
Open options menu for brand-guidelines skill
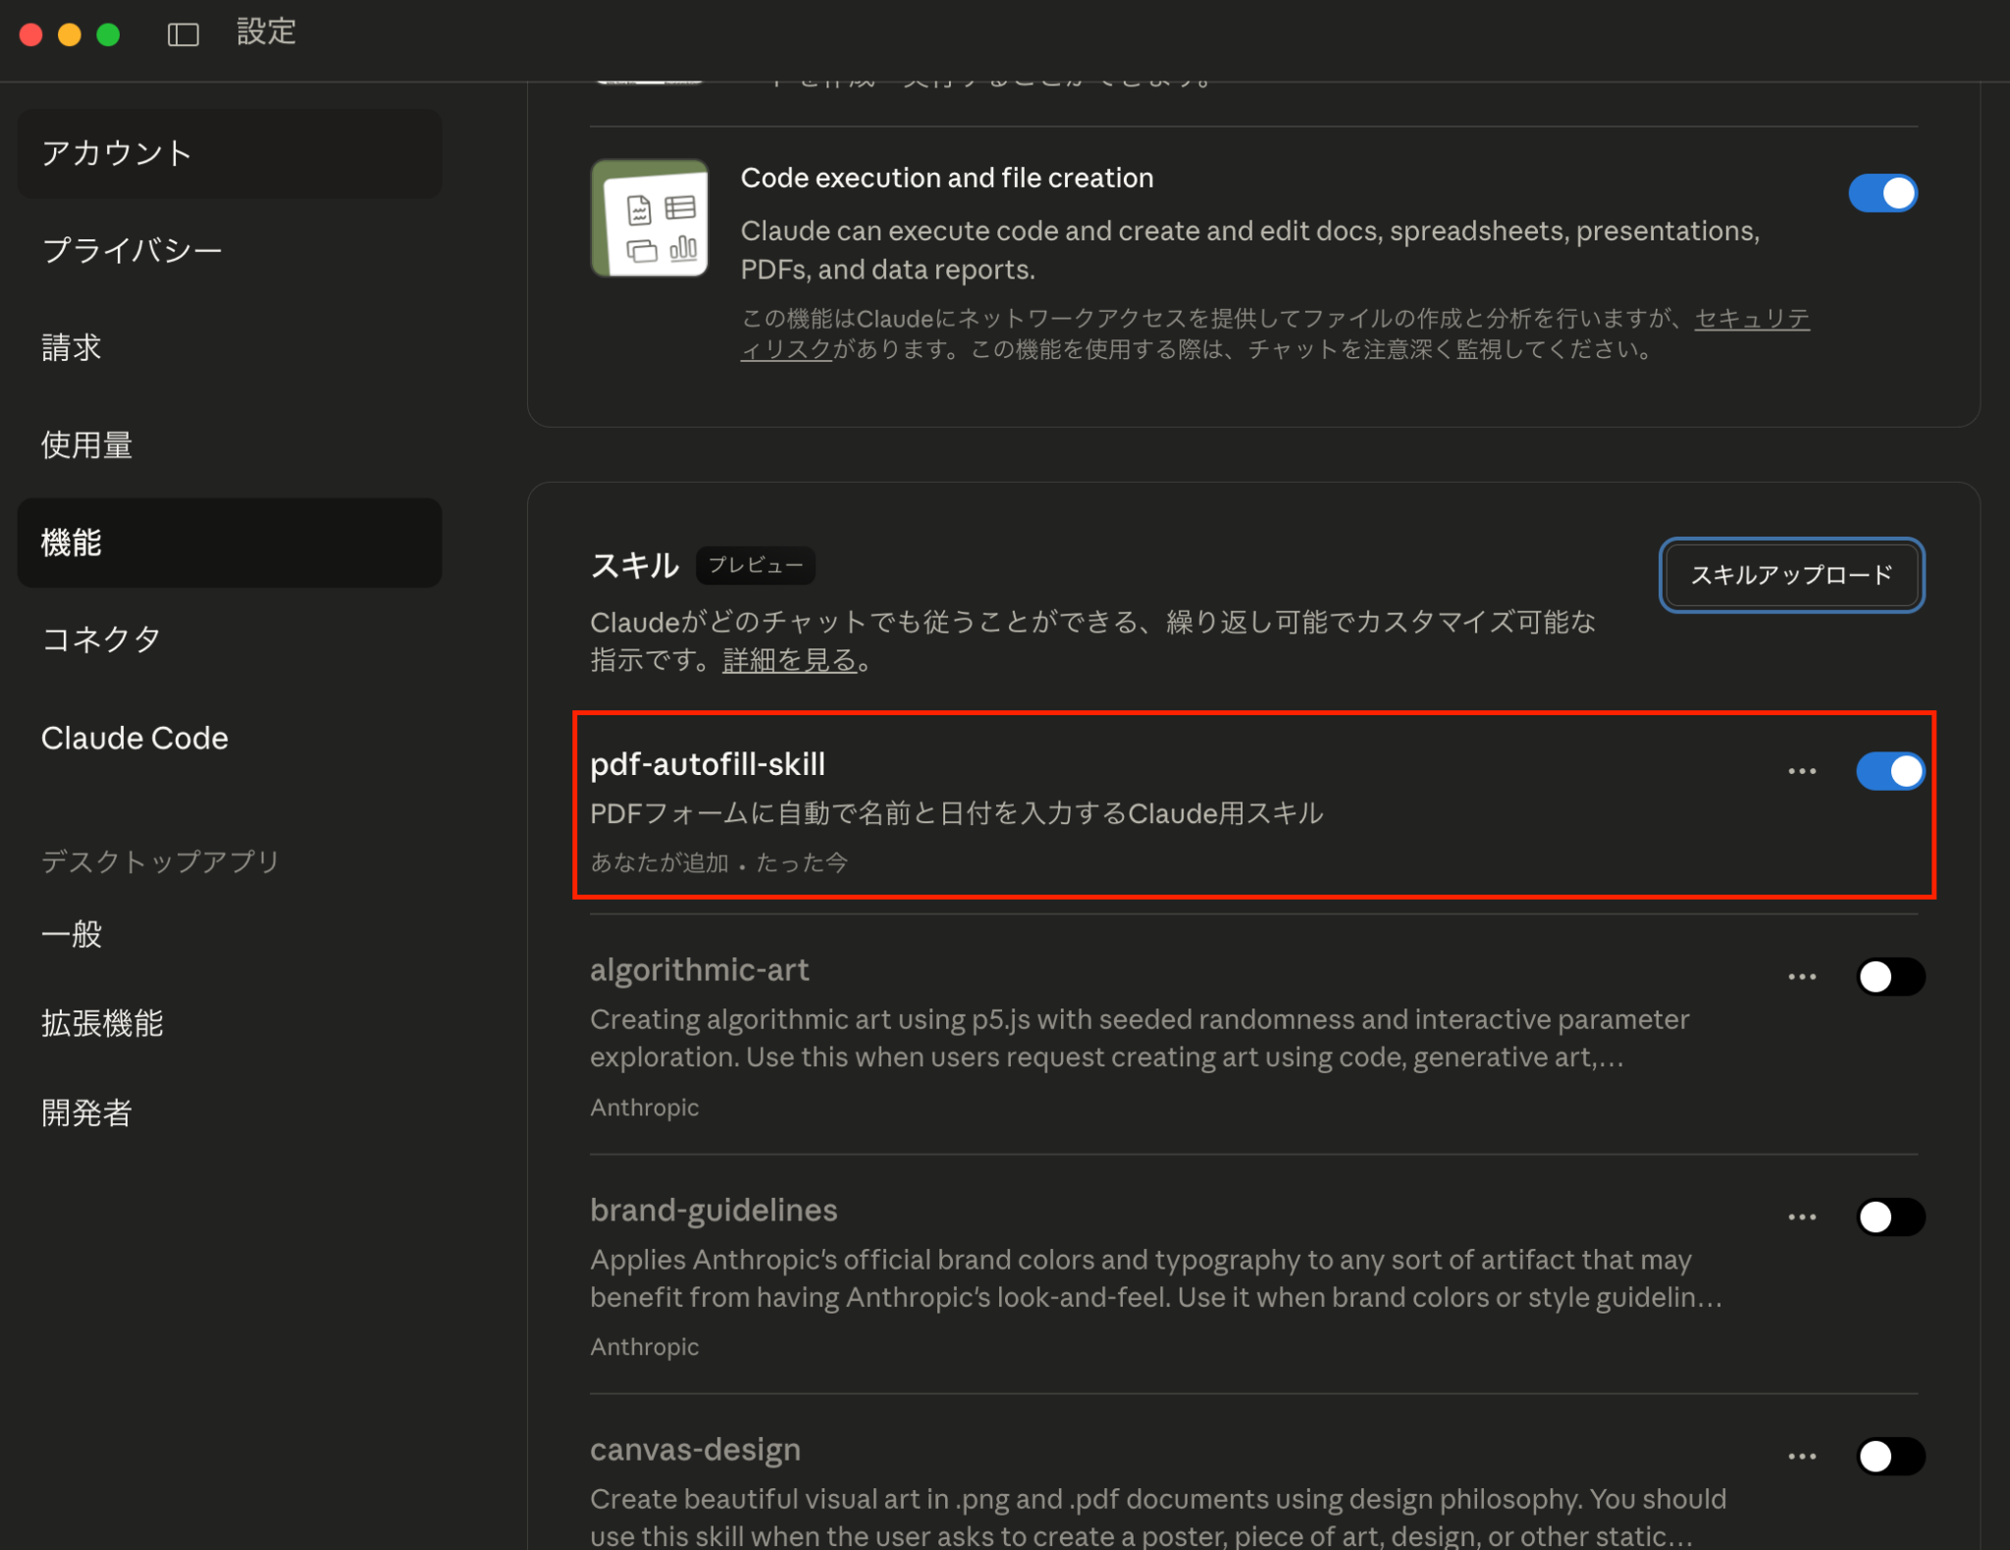click(x=1802, y=1216)
